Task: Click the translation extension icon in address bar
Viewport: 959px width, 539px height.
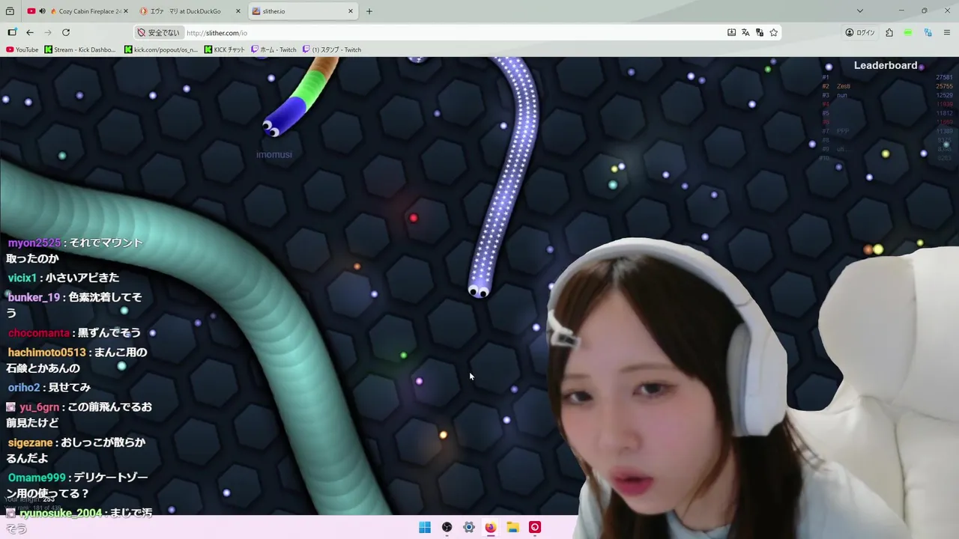Action: point(760,32)
